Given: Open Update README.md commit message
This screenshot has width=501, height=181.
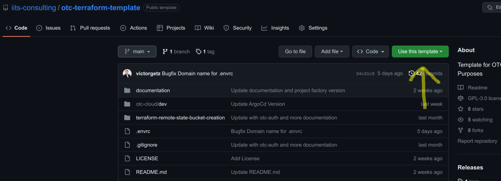Looking at the screenshot, I should pyautogui.click(x=255, y=172).
